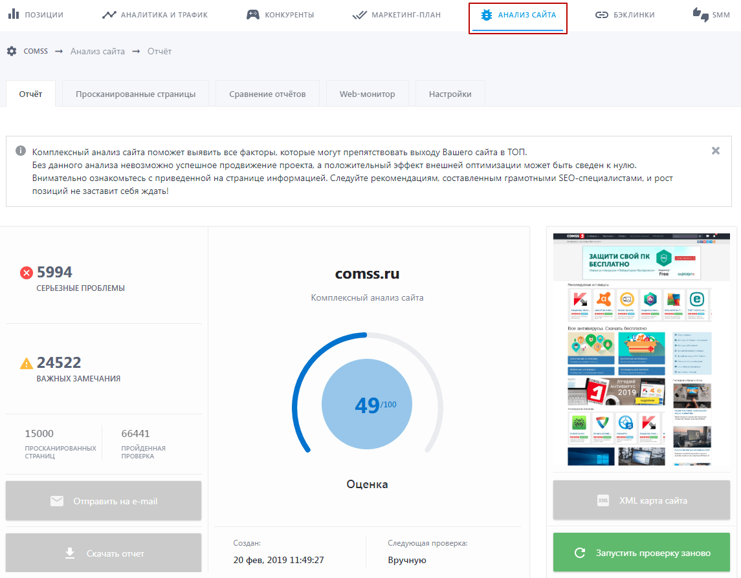Click the comss.ru domain heading
Screen dimensions: 741x578
coord(367,273)
